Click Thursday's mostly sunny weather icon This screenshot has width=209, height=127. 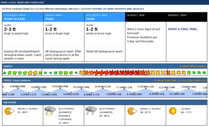(9, 111)
